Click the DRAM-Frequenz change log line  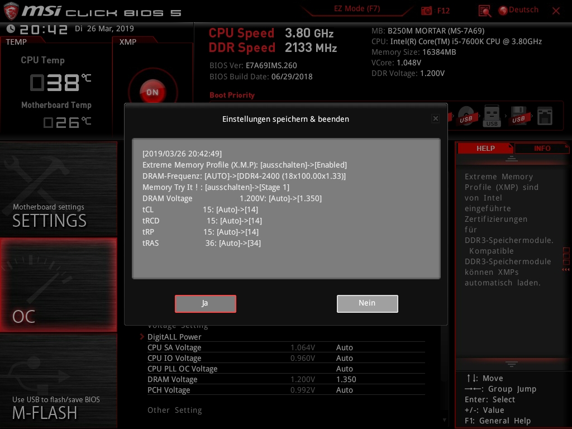(244, 176)
